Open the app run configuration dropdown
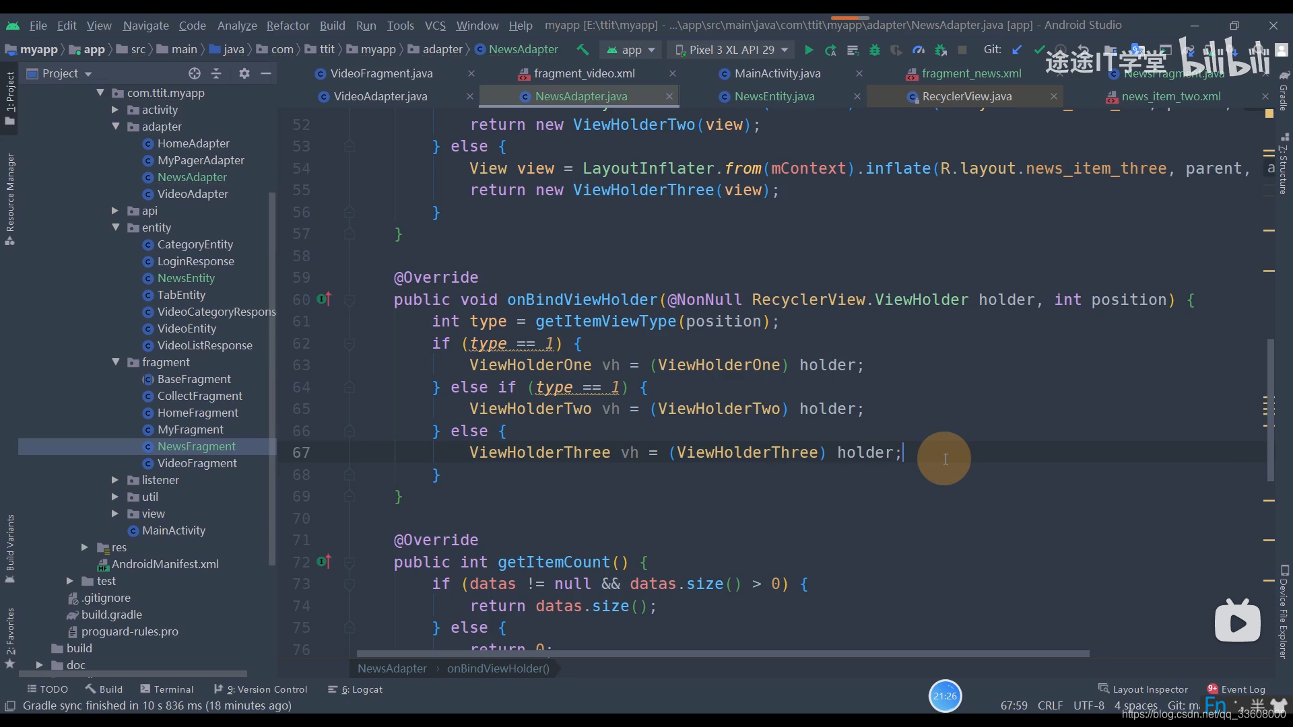 click(x=631, y=50)
